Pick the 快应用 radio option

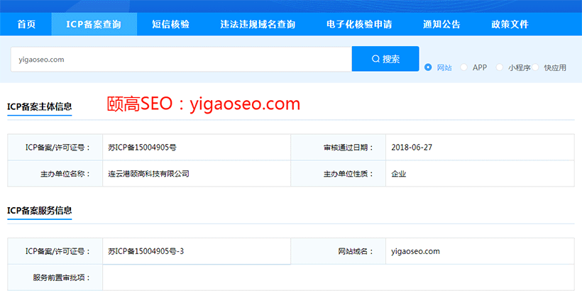tap(536, 67)
